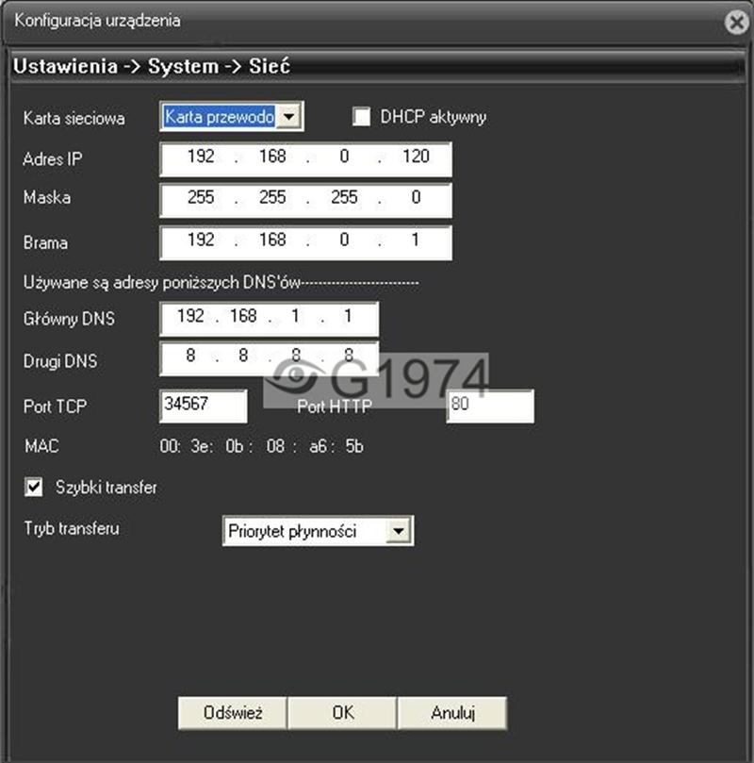Click the Odśwież button
This screenshot has height=763, width=754.
pos(233,713)
